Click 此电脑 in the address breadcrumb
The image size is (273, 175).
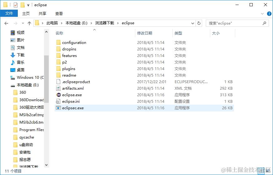tap(52, 23)
